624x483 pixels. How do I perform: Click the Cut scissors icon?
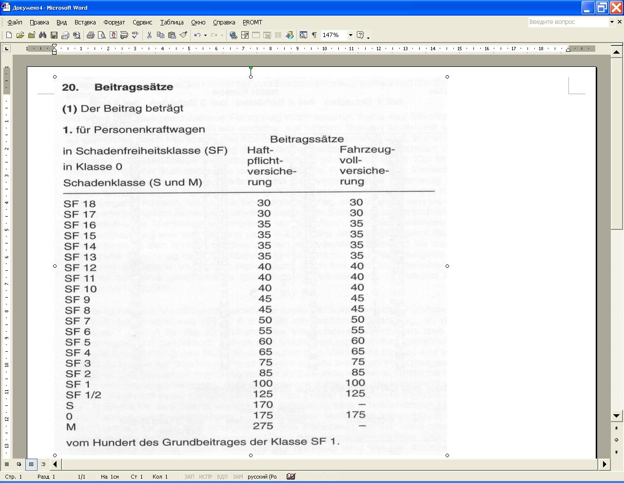pyautogui.click(x=149, y=35)
